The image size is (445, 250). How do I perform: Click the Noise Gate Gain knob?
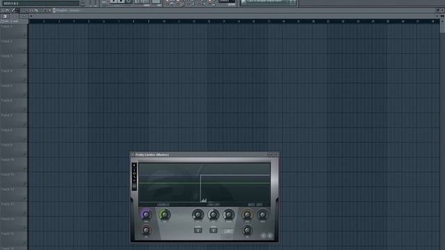click(247, 215)
